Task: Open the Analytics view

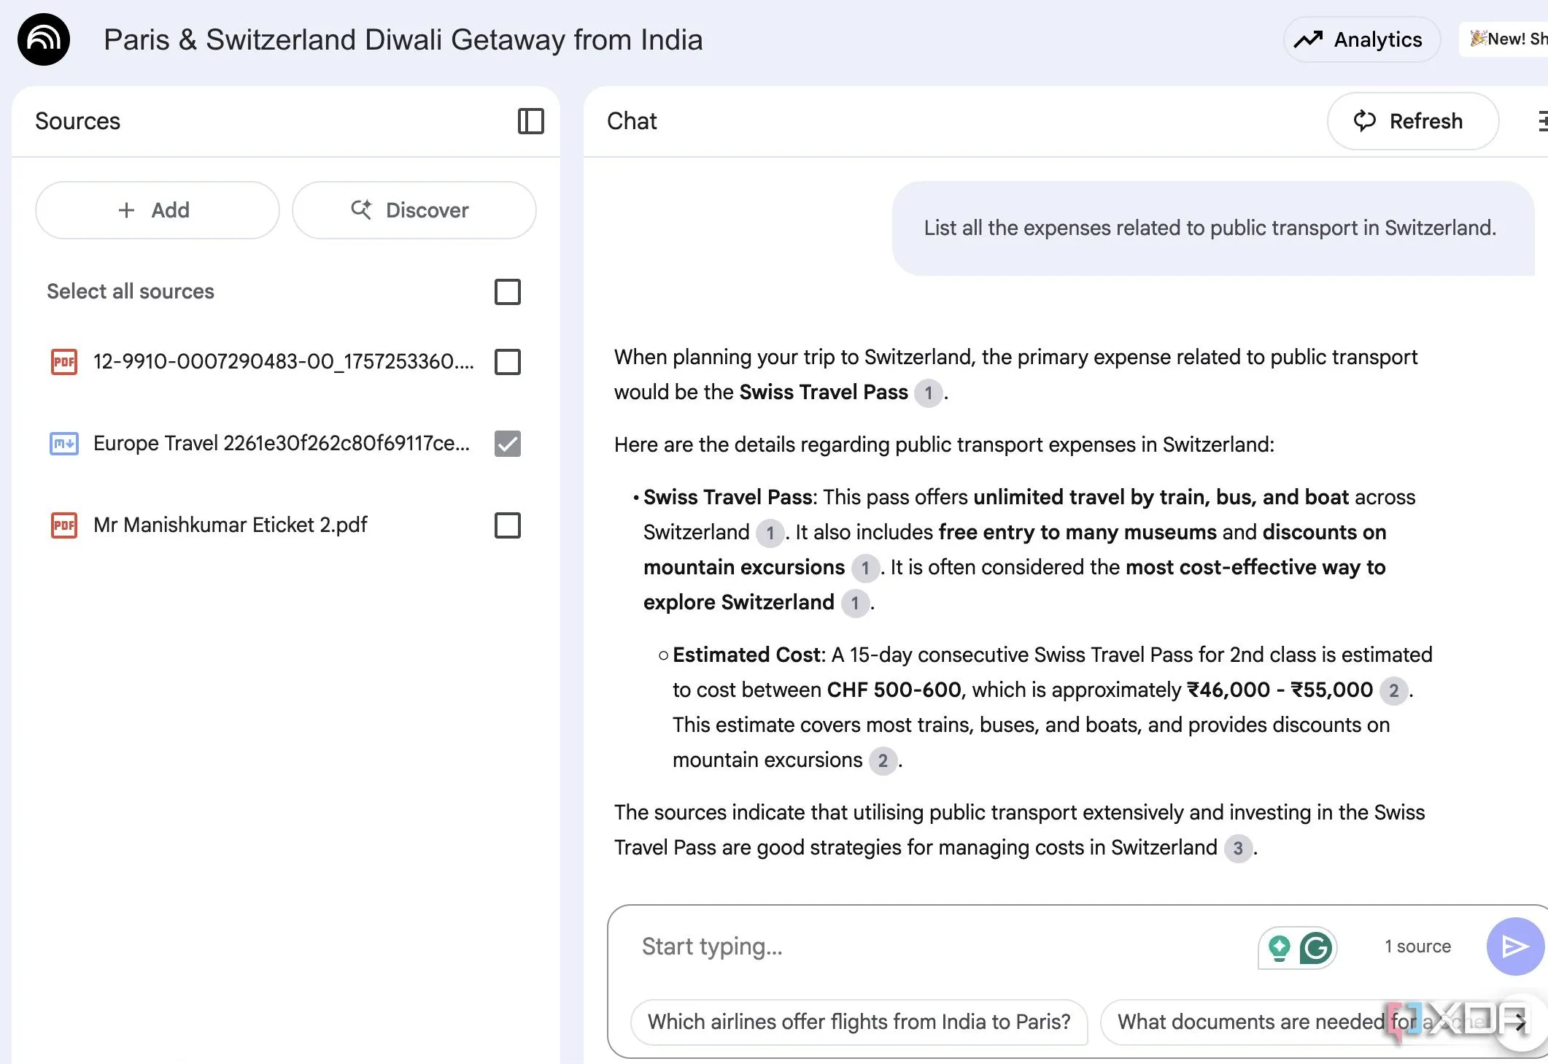Action: (x=1361, y=39)
